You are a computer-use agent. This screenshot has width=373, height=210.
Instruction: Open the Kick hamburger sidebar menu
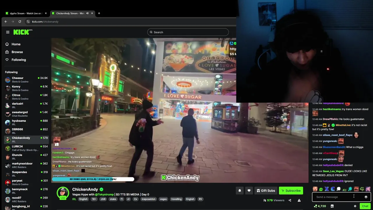(x=8, y=32)
